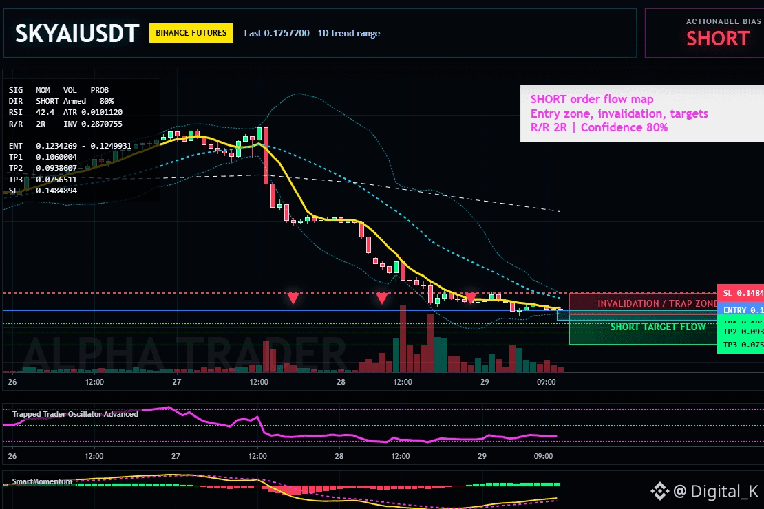Click the leftmost red down-triangle signal marker
The width and height of the screenshot is (764, 509).
point(293,298)
